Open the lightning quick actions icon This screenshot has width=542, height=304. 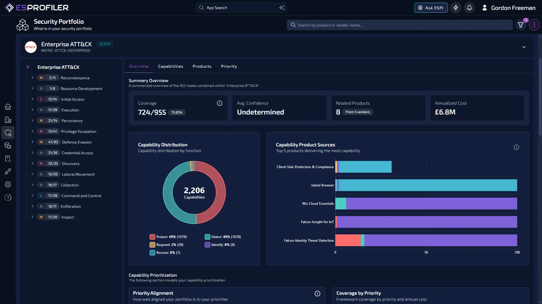[x=456, y=8]
